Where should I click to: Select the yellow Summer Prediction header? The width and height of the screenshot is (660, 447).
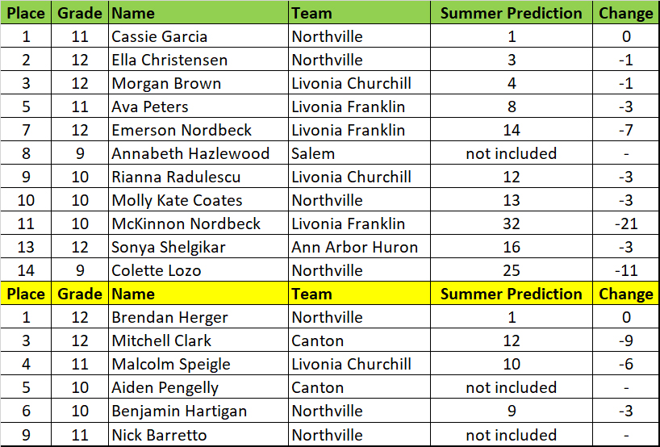[511, 294]
